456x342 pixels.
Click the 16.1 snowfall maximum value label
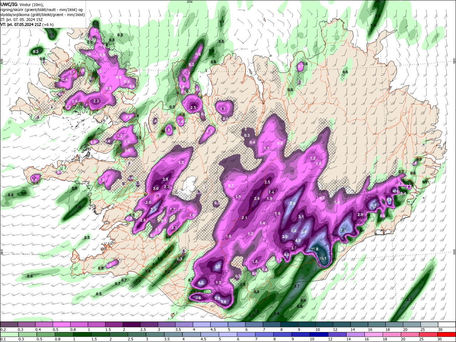[x=323, y=258]
